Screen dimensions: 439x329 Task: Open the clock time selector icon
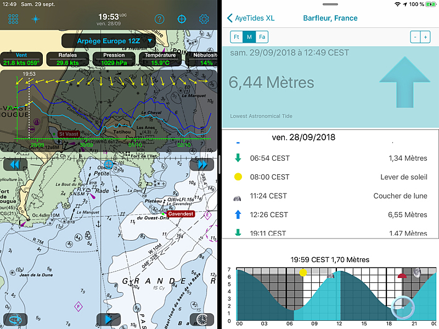[x=201, y=320]
